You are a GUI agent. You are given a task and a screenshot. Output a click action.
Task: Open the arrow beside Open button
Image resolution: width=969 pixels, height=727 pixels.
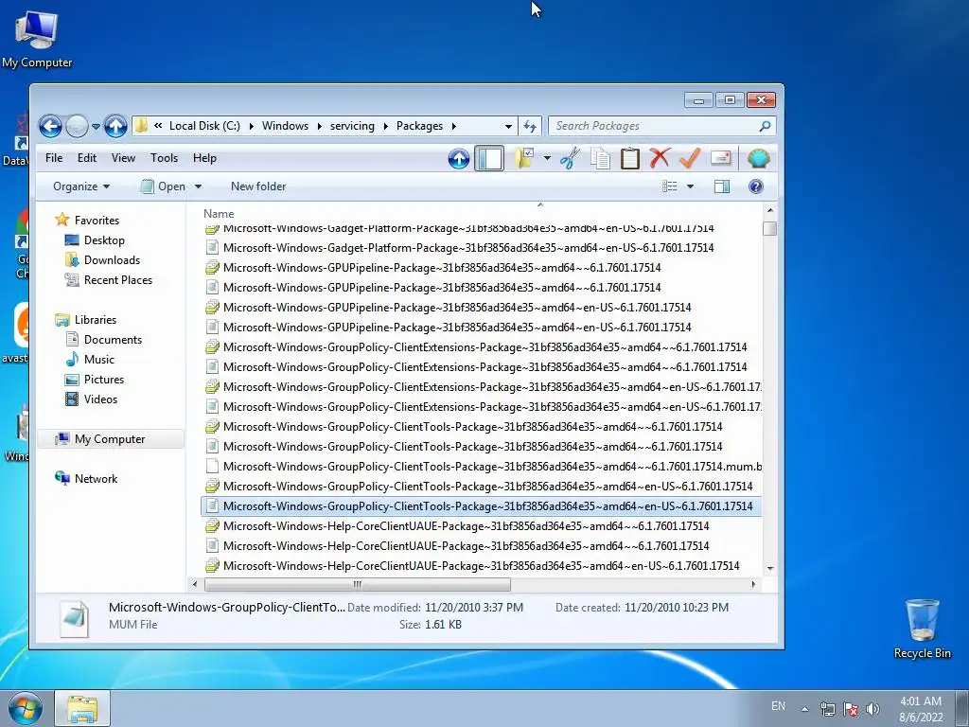click(x=198, y=186)
